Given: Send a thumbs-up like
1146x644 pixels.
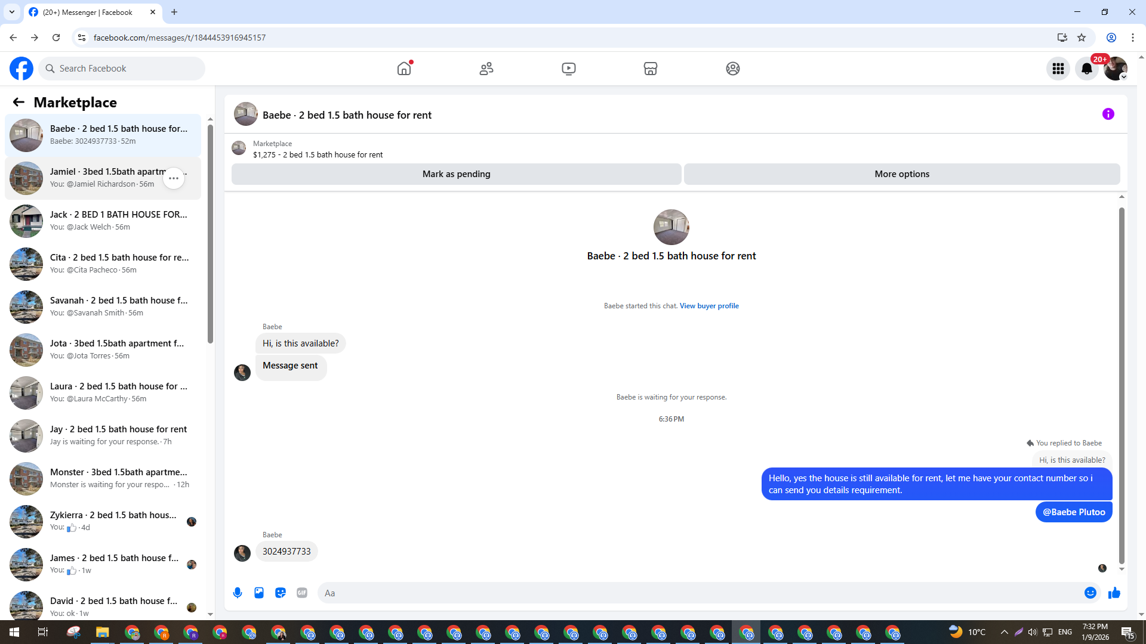Looking at the screenshot, I should (1114, 593).
